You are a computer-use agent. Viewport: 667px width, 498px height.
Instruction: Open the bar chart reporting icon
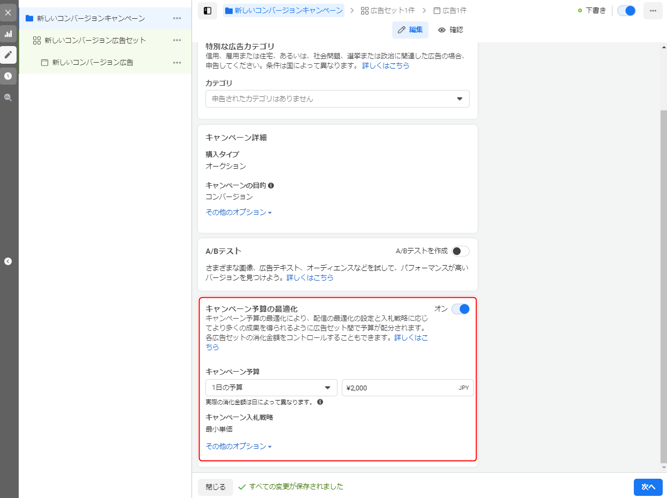point(8,34)
